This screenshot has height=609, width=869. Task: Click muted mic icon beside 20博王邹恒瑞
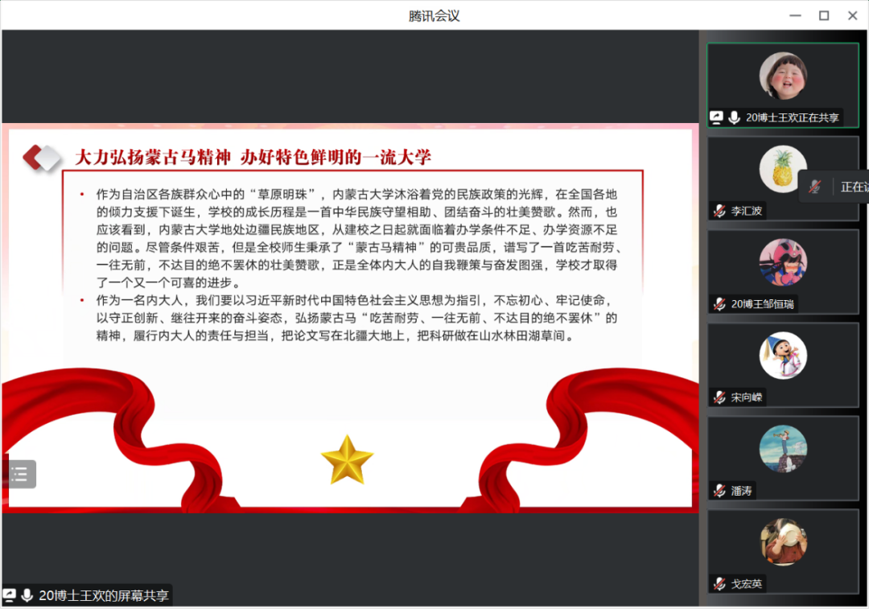click(x=719, y=304)
